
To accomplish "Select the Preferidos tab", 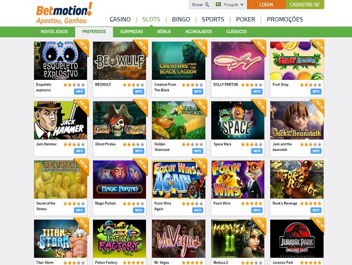I will (94, 32).
